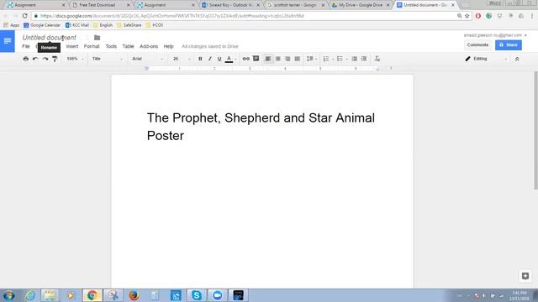Open the Editing mode dropdown
Viewport: 538px width, 302px height.
tap(486, 59)
